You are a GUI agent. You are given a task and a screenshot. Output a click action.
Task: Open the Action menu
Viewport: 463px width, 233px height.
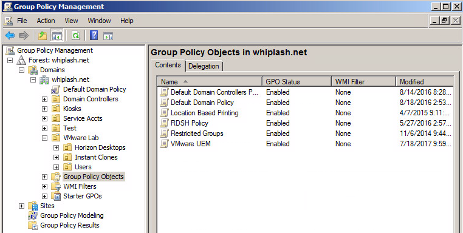click(x=46, y=21)
